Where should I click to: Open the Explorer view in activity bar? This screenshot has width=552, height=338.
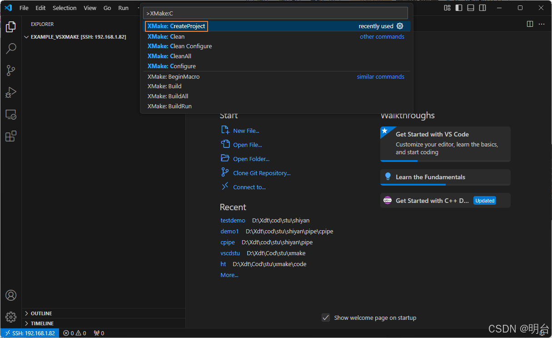[11, 27]
